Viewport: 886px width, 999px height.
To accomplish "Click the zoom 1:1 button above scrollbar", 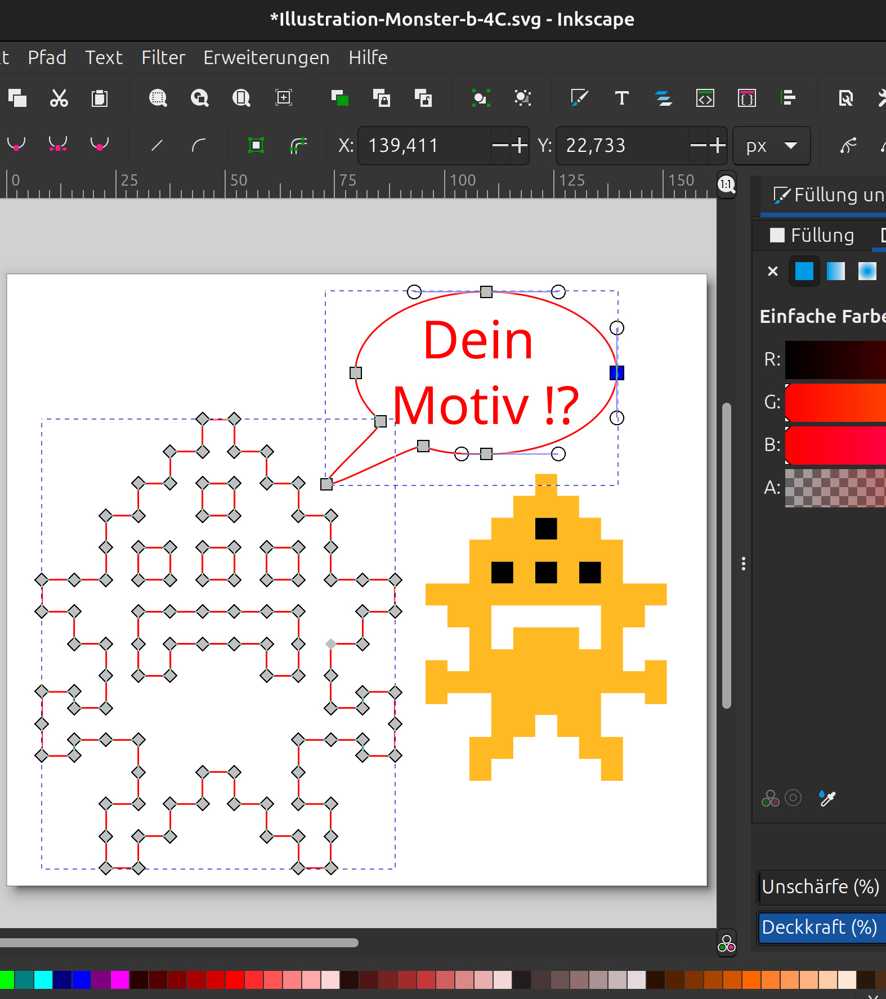I will (726, 184).
